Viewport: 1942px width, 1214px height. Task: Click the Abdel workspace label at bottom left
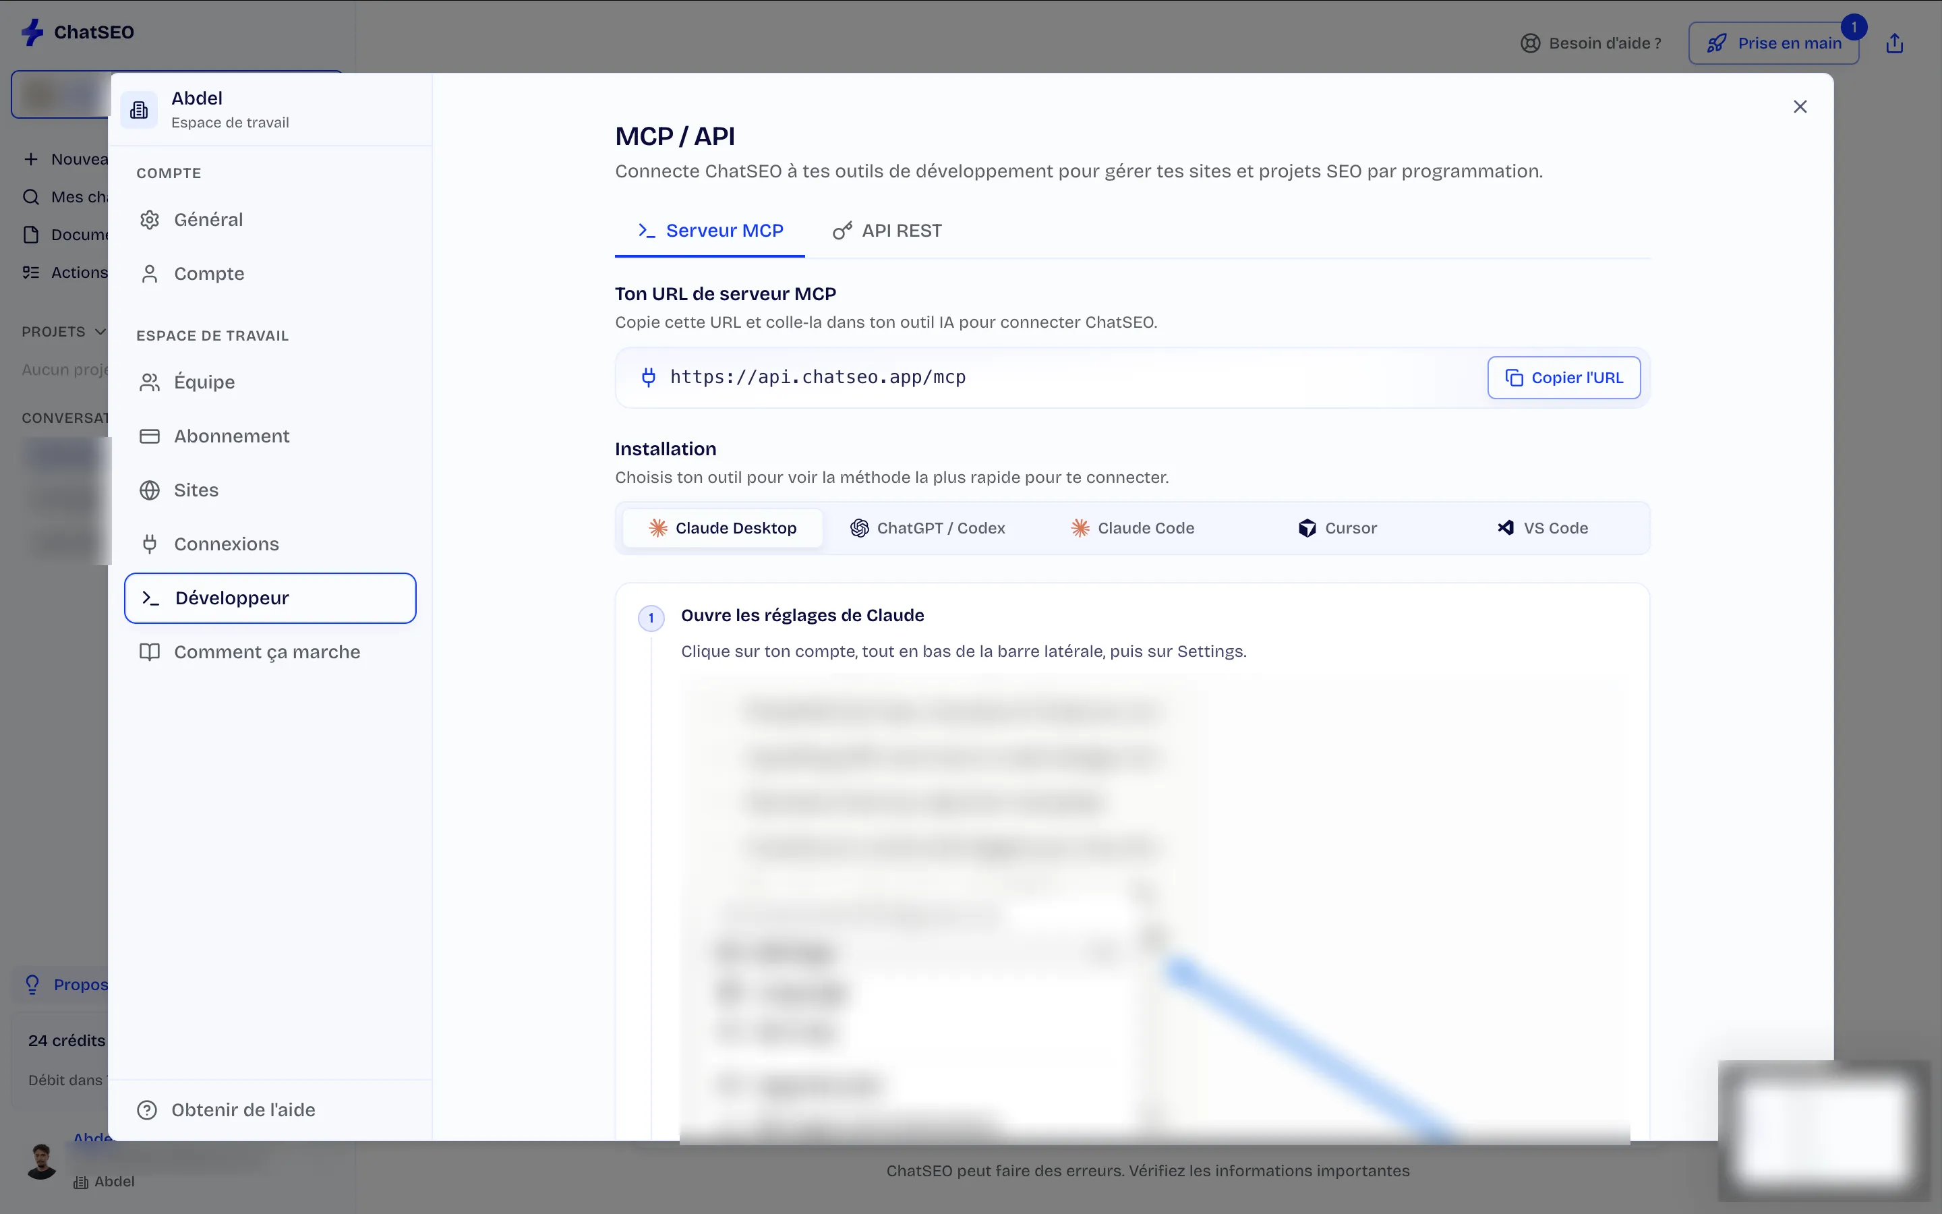tap(105, 1181)
